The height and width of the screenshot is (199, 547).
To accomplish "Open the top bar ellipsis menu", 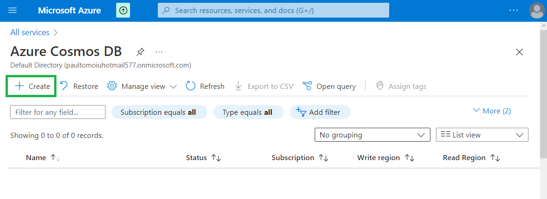I will [x=514, y=11].
